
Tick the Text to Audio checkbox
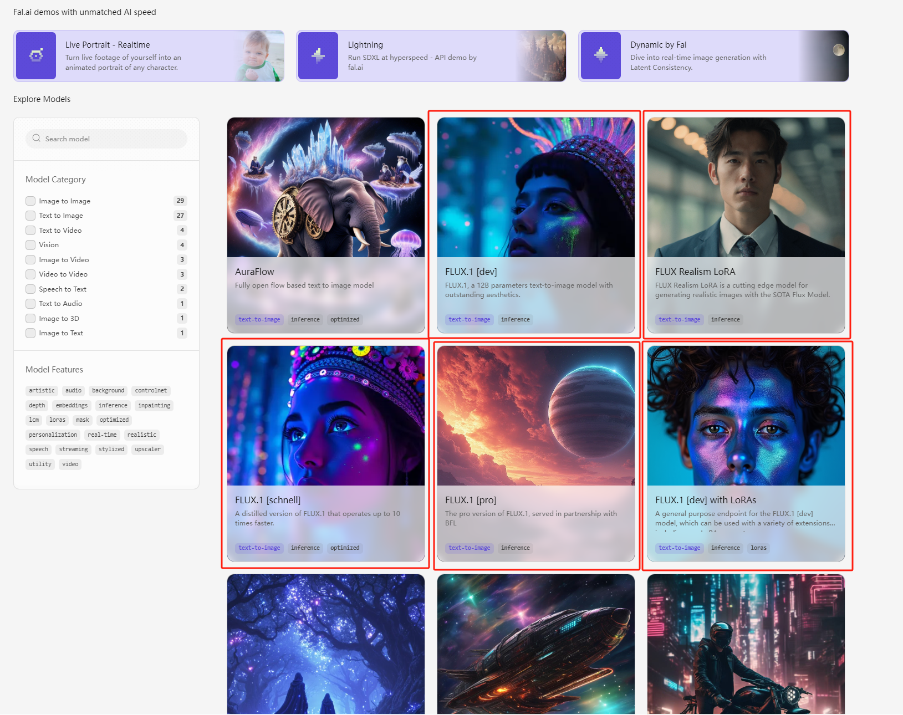30,304
